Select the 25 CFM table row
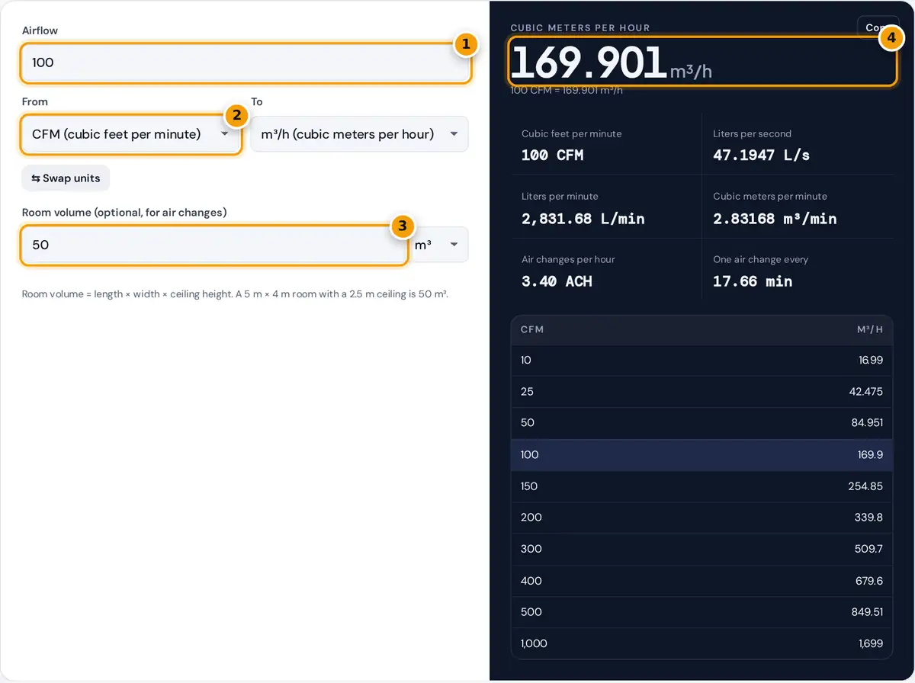915x683 pixels. tap(701, 392)
